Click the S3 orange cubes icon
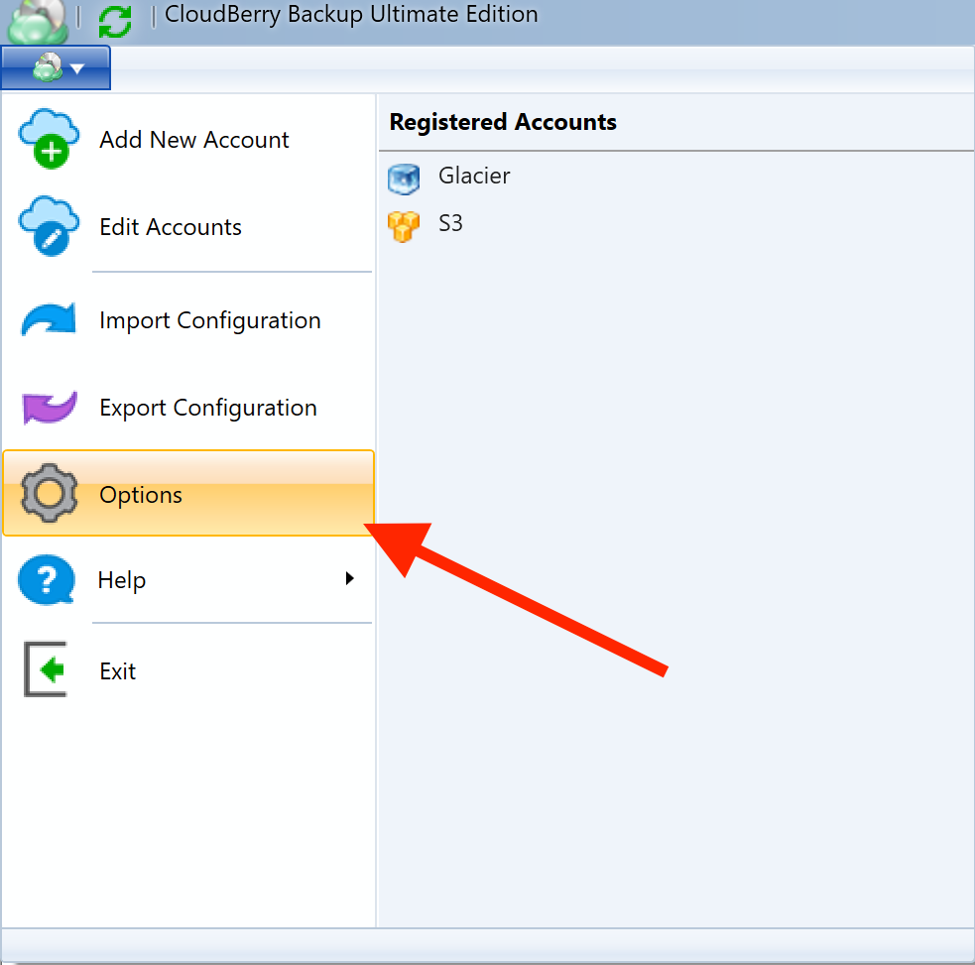This screenshot has height=965, width=975. (404, 226)
